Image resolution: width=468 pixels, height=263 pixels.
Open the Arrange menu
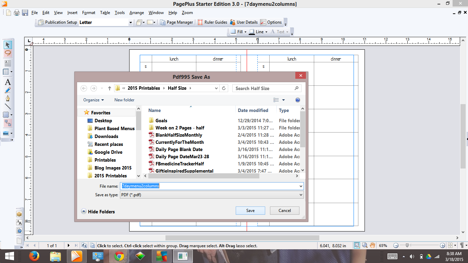point(137,13)
